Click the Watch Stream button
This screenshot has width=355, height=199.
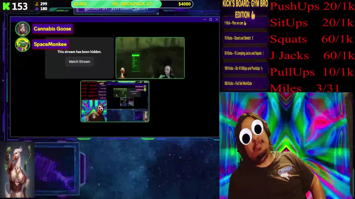click(x=79, y=62)
